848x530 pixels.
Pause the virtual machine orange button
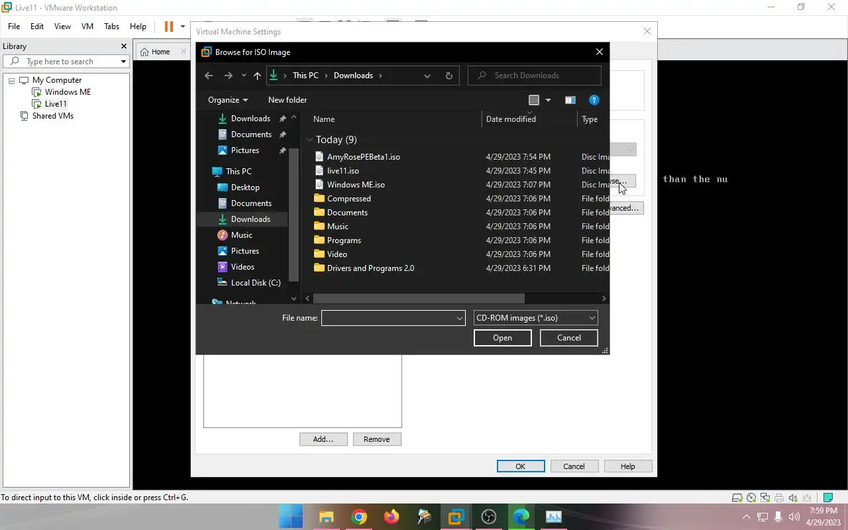click(x=169, y=26)
